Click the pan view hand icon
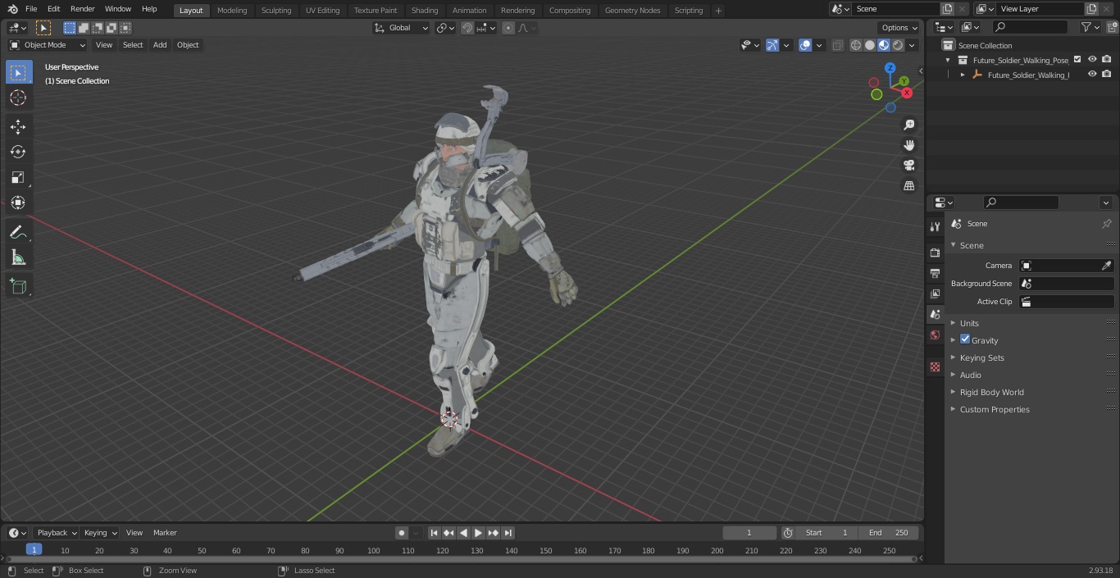1120x578 pixels. pyautogui.click(x=908, y=145)
